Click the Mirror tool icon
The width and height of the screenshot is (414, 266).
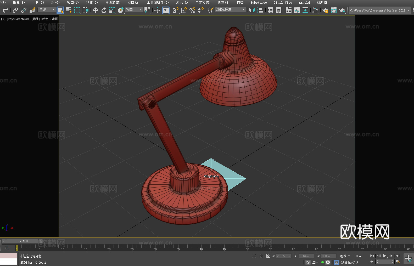coord(252,10)
